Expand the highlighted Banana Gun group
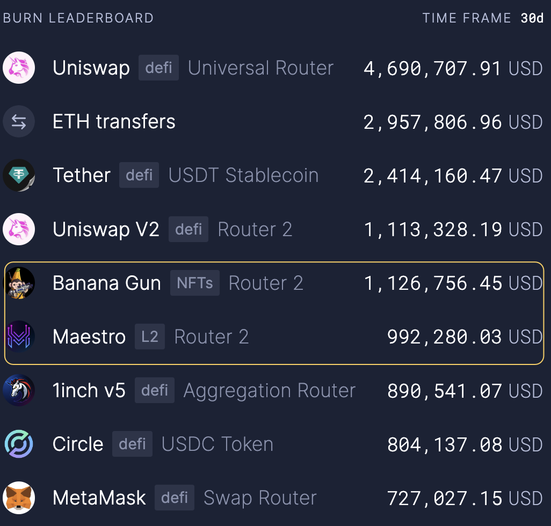This screenshot has height=526, width=551. point(275,314)
